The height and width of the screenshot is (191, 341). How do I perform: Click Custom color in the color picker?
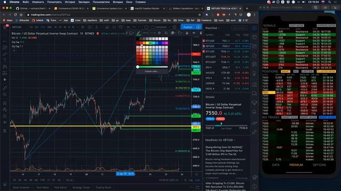152,71
